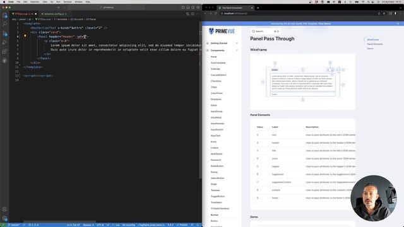This screenshot has width=404, height=227.
Task: Open the Calendar component link
Action: (x=215, y=69)
